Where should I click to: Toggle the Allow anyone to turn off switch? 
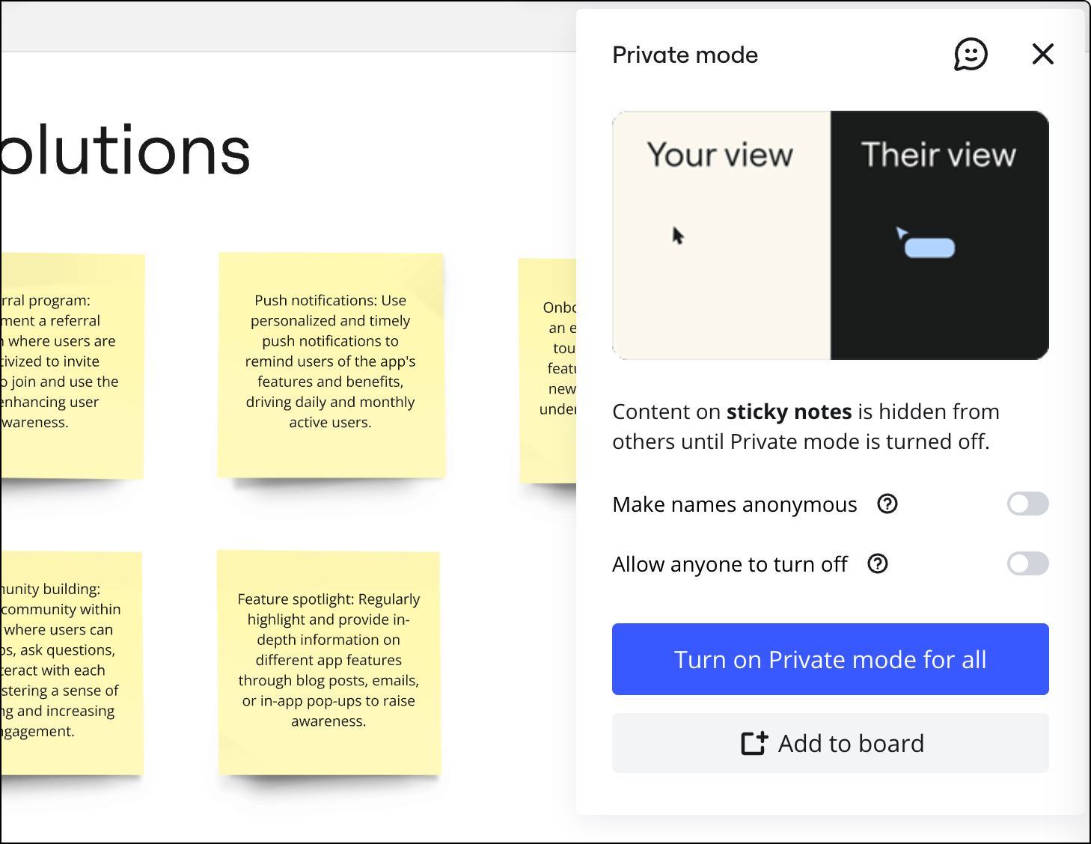pyautogui.click(x=1027, y=564)
